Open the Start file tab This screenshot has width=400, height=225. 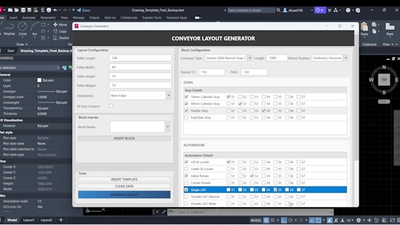coord(11,51)
